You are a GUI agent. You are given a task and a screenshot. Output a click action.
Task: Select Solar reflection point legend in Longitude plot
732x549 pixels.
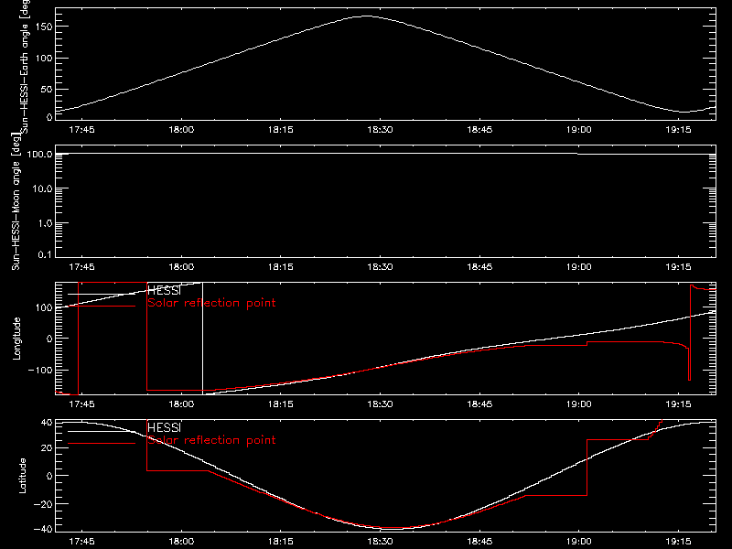[211, 303]
